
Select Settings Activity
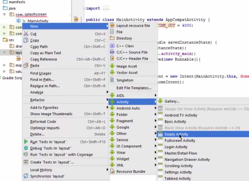coord(203,172)
